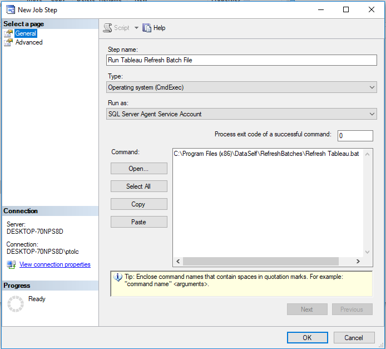Click the Copy button
Screen dimensions: 386x349
[x=138, y=204]
